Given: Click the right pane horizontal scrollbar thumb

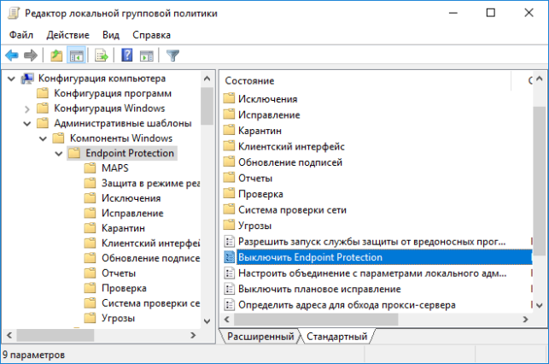Looking at the screenshot, I should pyautogui.click(x=316, y=320).
